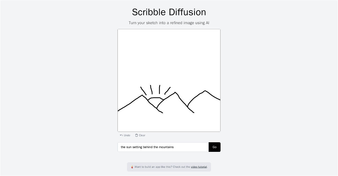This screenshot has width=338, height=176.
Task: Click the Clear text label
Action: (142, 135)
